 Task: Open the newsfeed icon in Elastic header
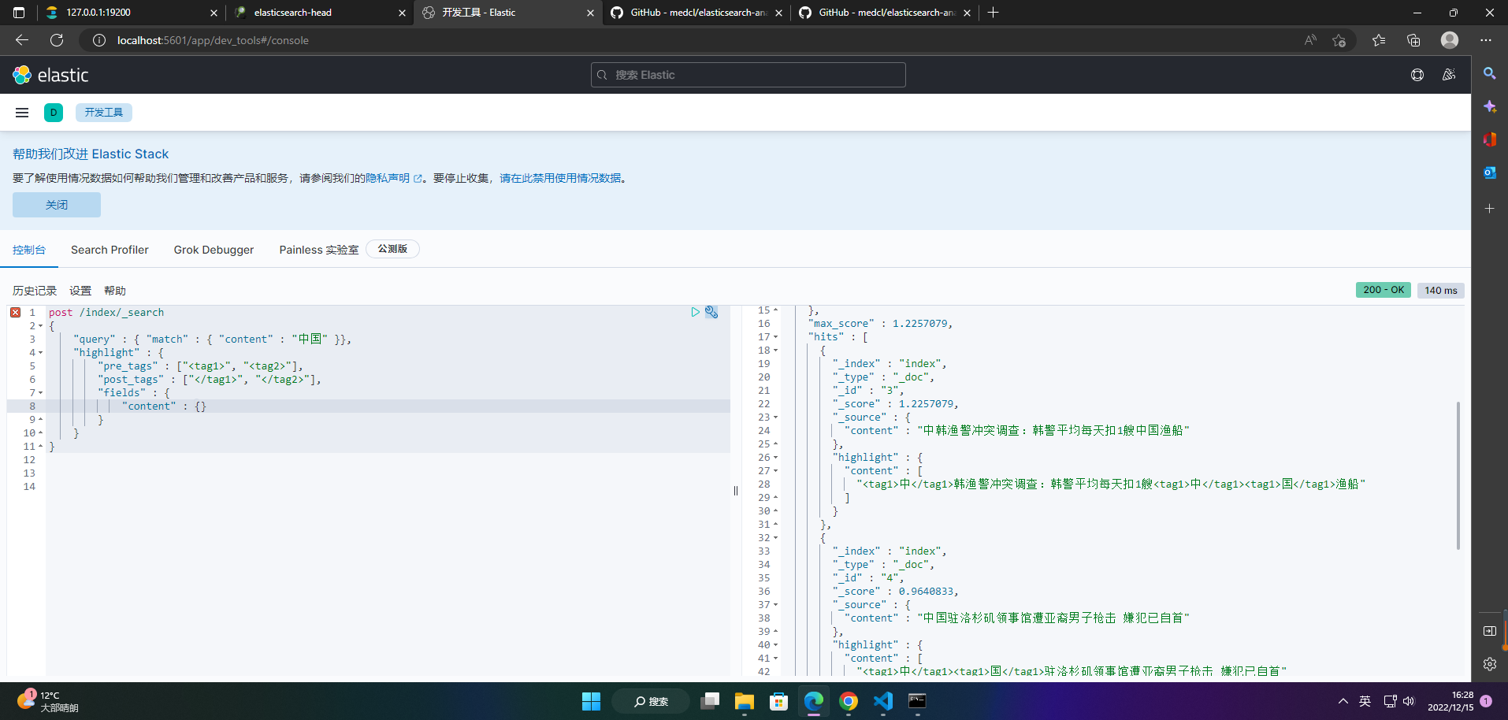point(1449,75)
